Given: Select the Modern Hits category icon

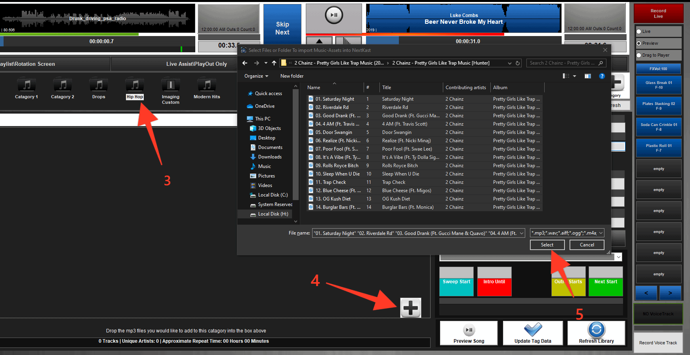Looking at the screenshot, I should (207, 86).
